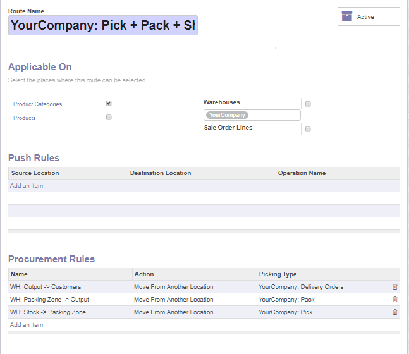The height and width of the screenshot is (354, 409).
Task: Delete the WH: Packing Zone -> Output rule
Action: pos(395,300)
